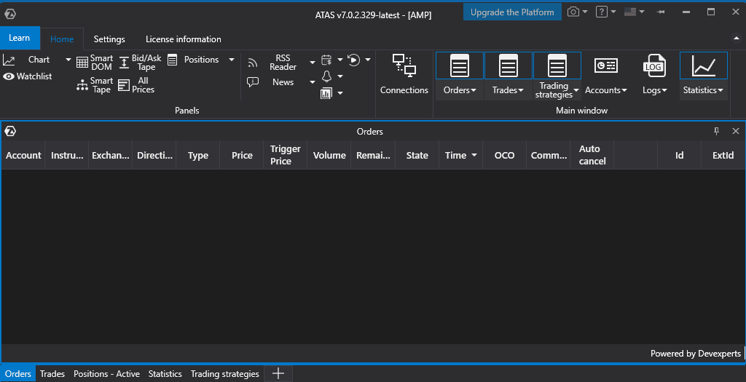Click the State column header
This screenshot has width=746, height=382.
tap(417, 155)
